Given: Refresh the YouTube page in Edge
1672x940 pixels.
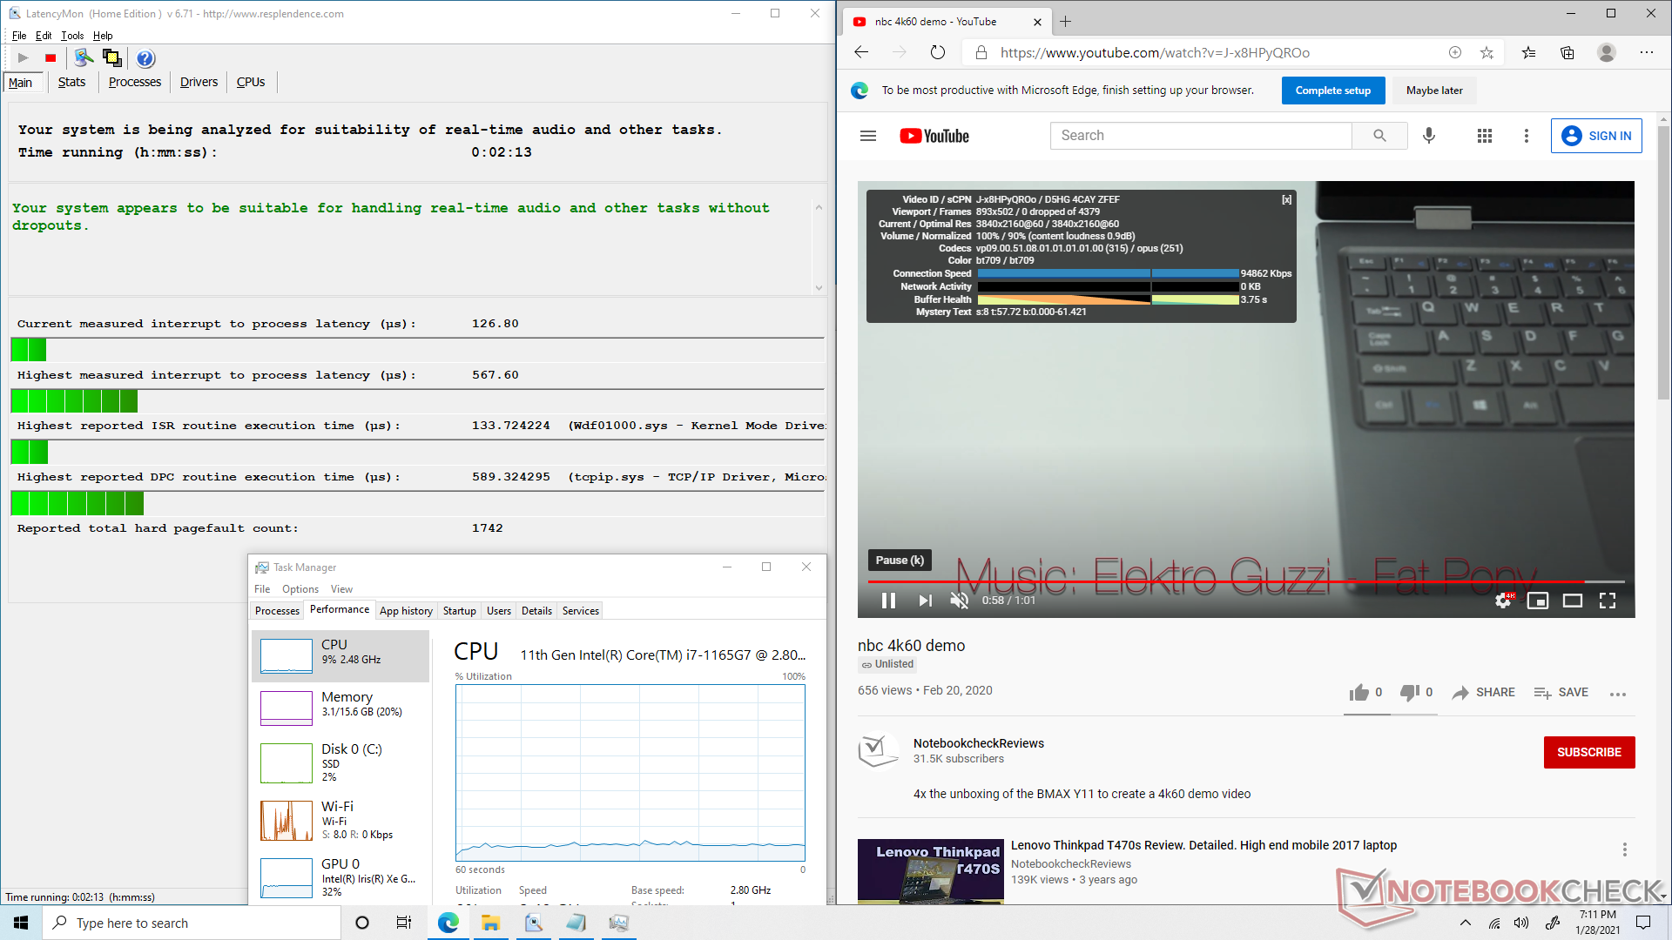Looking at the screenshot, I should point(938,52).
